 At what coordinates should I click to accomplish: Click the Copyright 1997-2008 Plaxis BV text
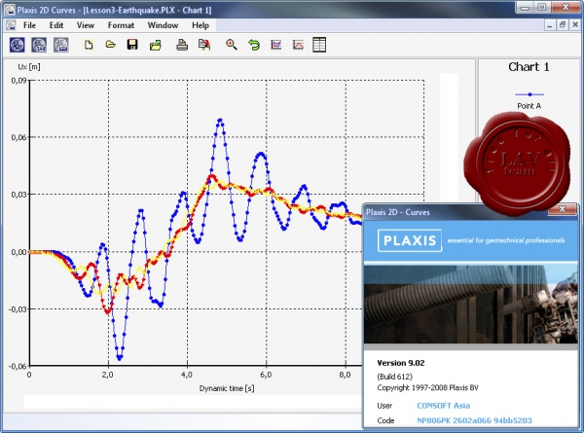(x=427, y=388)
